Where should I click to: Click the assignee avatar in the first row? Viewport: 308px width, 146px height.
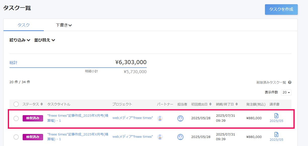point(180,118)
